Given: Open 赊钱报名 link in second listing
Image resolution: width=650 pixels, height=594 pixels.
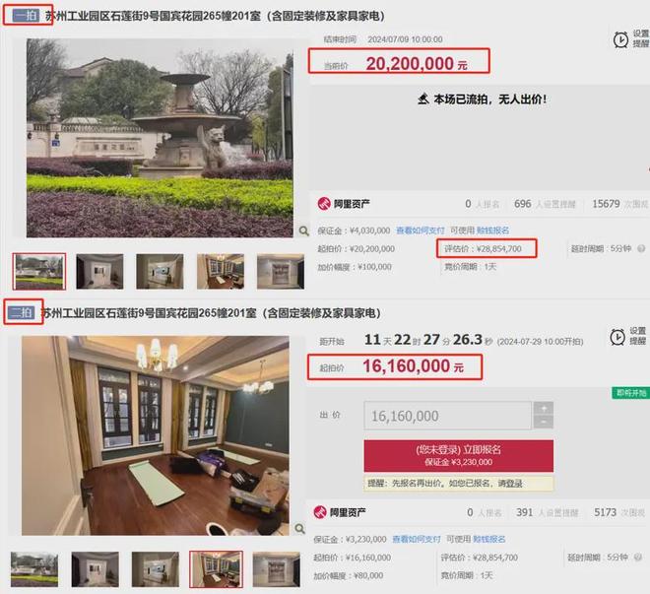Looking at the screenshot, I should coord(489,539).
